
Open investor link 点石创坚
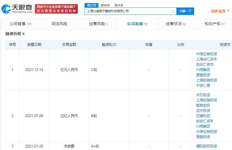coord(203,95)
